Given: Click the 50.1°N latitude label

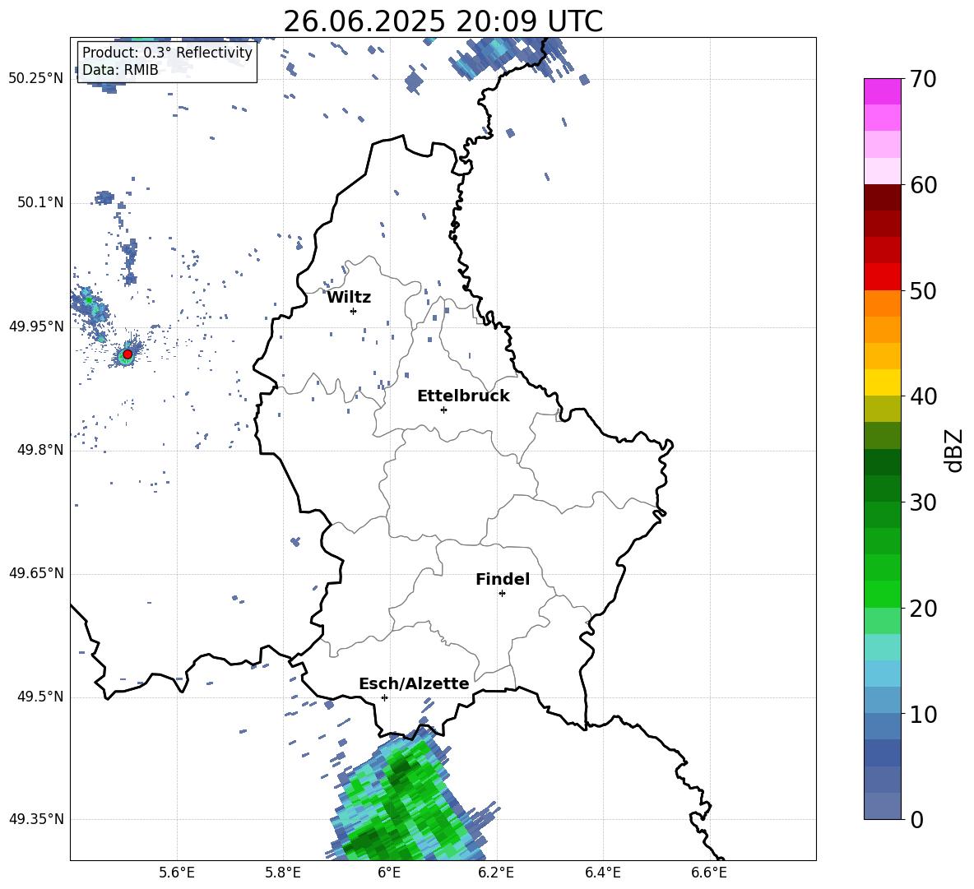Looking at the screenshot, I should coord(40,203).
